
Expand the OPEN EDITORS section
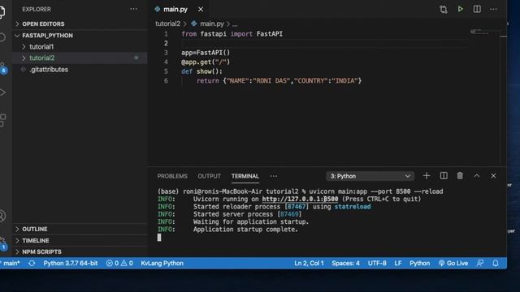pyautogui.click(x=80, y=24)
